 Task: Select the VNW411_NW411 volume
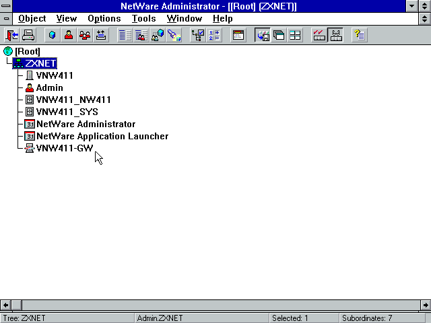(x=73, y=100)
